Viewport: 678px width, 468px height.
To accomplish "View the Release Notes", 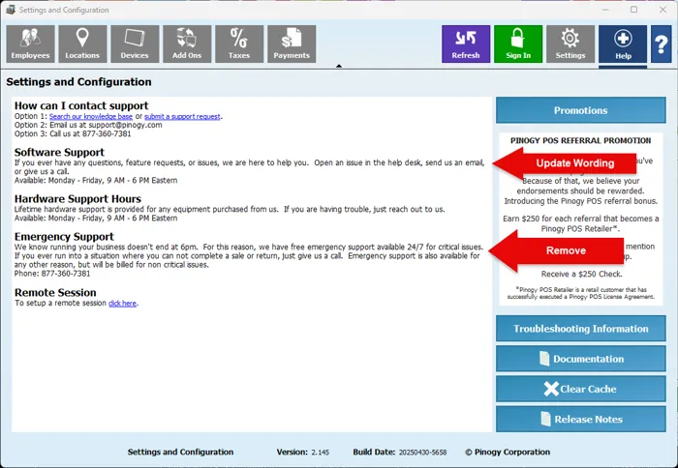I will (580, 419).
